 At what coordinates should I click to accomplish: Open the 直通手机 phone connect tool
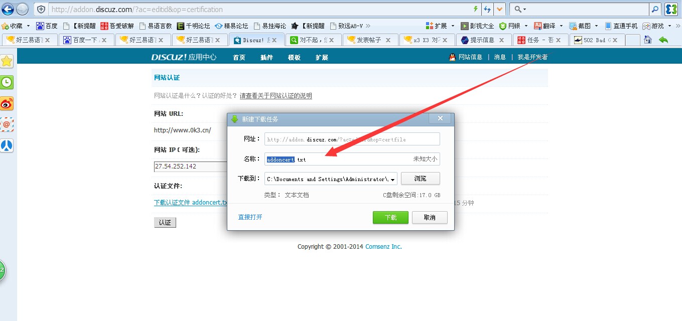[x=621, y=26]
